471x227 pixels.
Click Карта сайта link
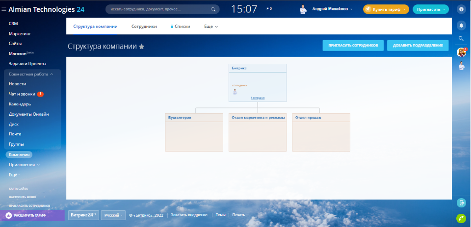click(x=18, y=189)
